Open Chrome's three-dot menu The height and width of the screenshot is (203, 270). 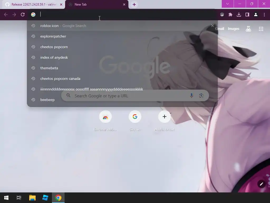tap(264, 15)
